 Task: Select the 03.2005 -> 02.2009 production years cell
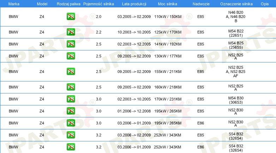tap(134, 17)
